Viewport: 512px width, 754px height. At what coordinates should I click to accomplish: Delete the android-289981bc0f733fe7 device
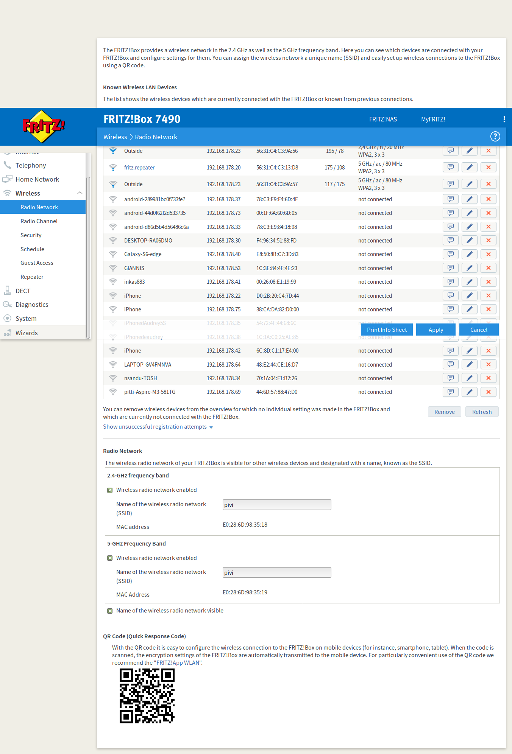[488, 199]
